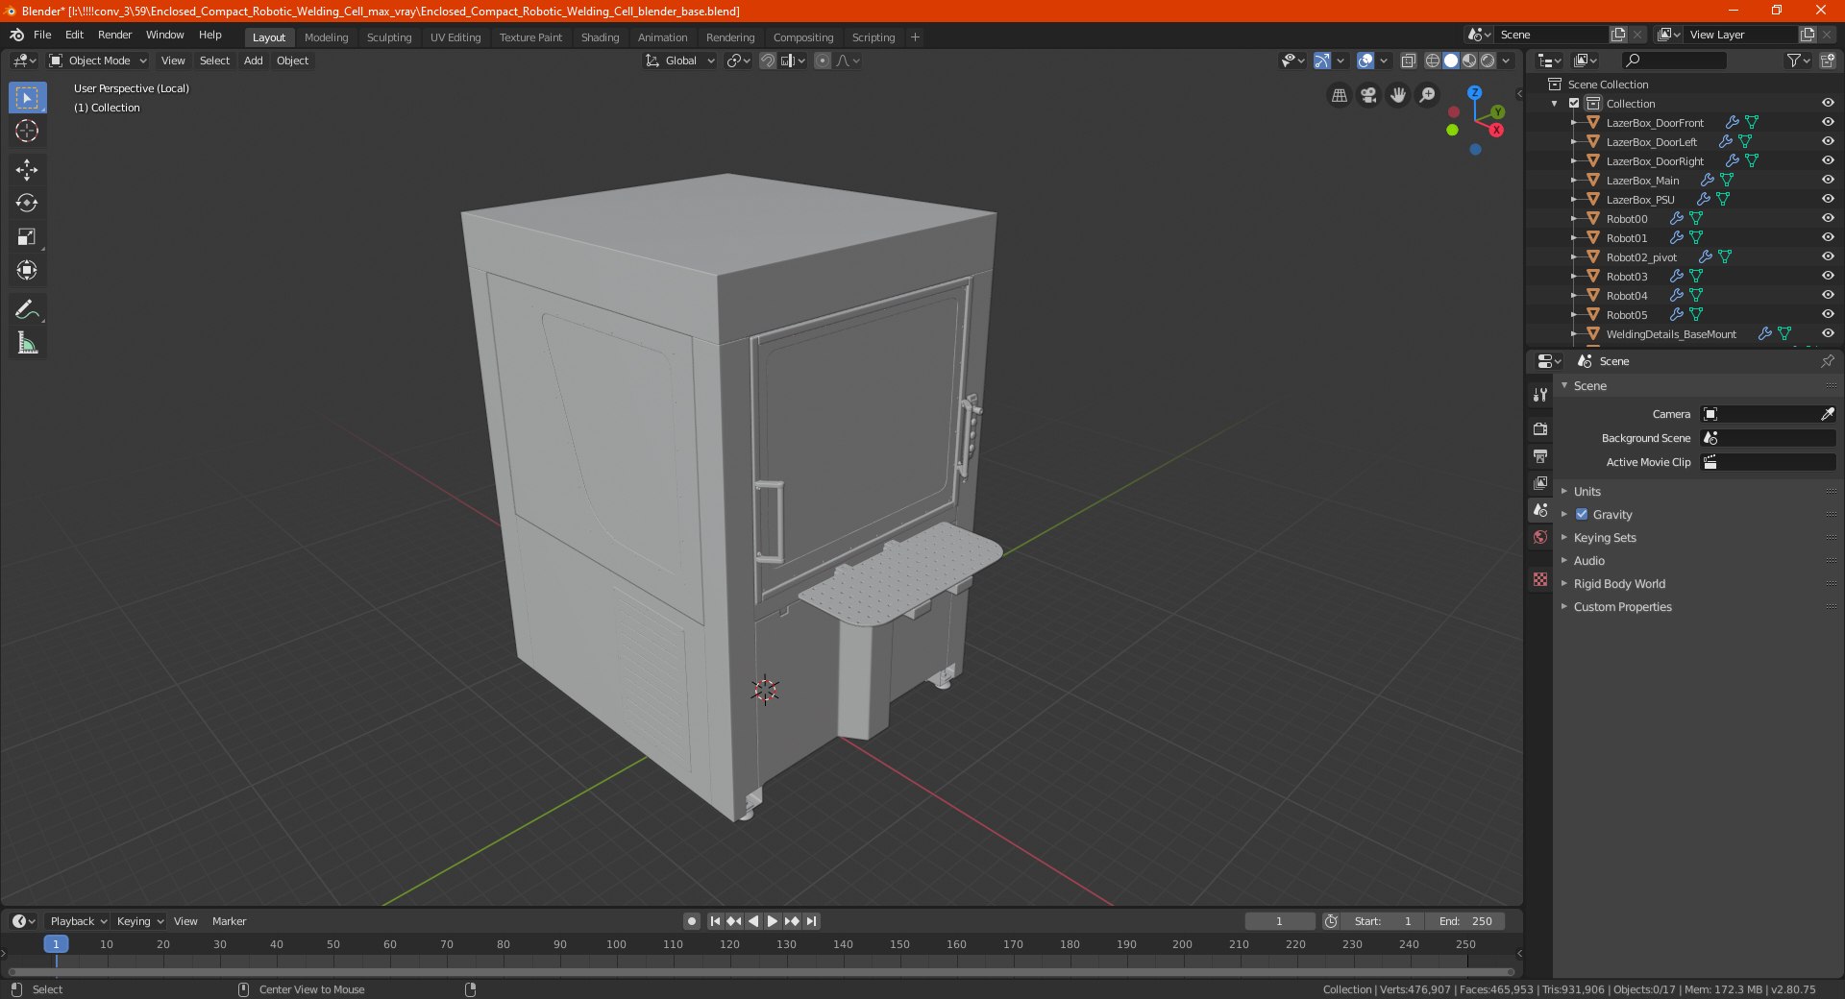Activate the Cursor tool
The width and height of the screenshot is (1845, 999).
(x=27, y=132)
